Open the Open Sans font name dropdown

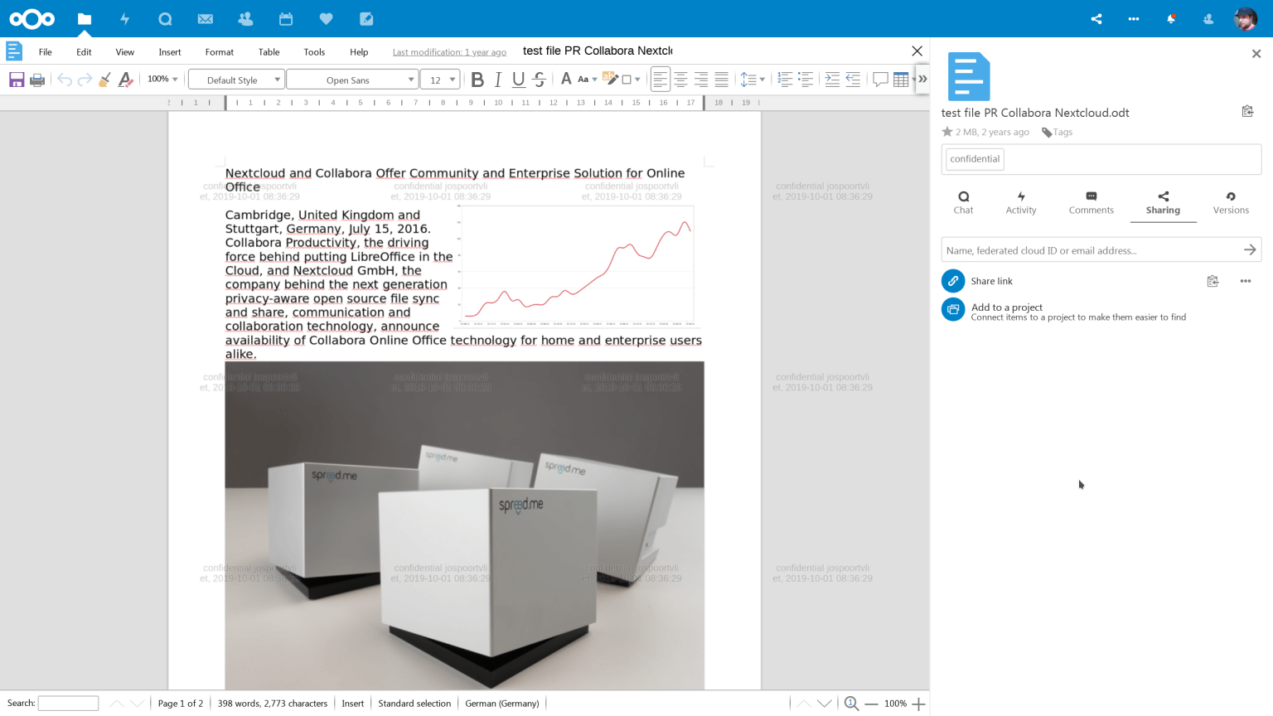coord(351,79)
